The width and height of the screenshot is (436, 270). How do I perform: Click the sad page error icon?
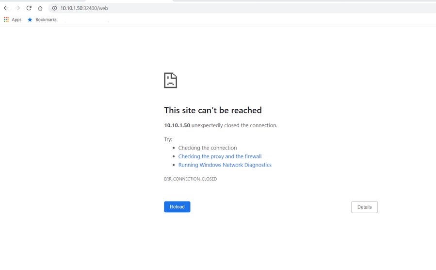pyautogui.click(x=170, y=80)
